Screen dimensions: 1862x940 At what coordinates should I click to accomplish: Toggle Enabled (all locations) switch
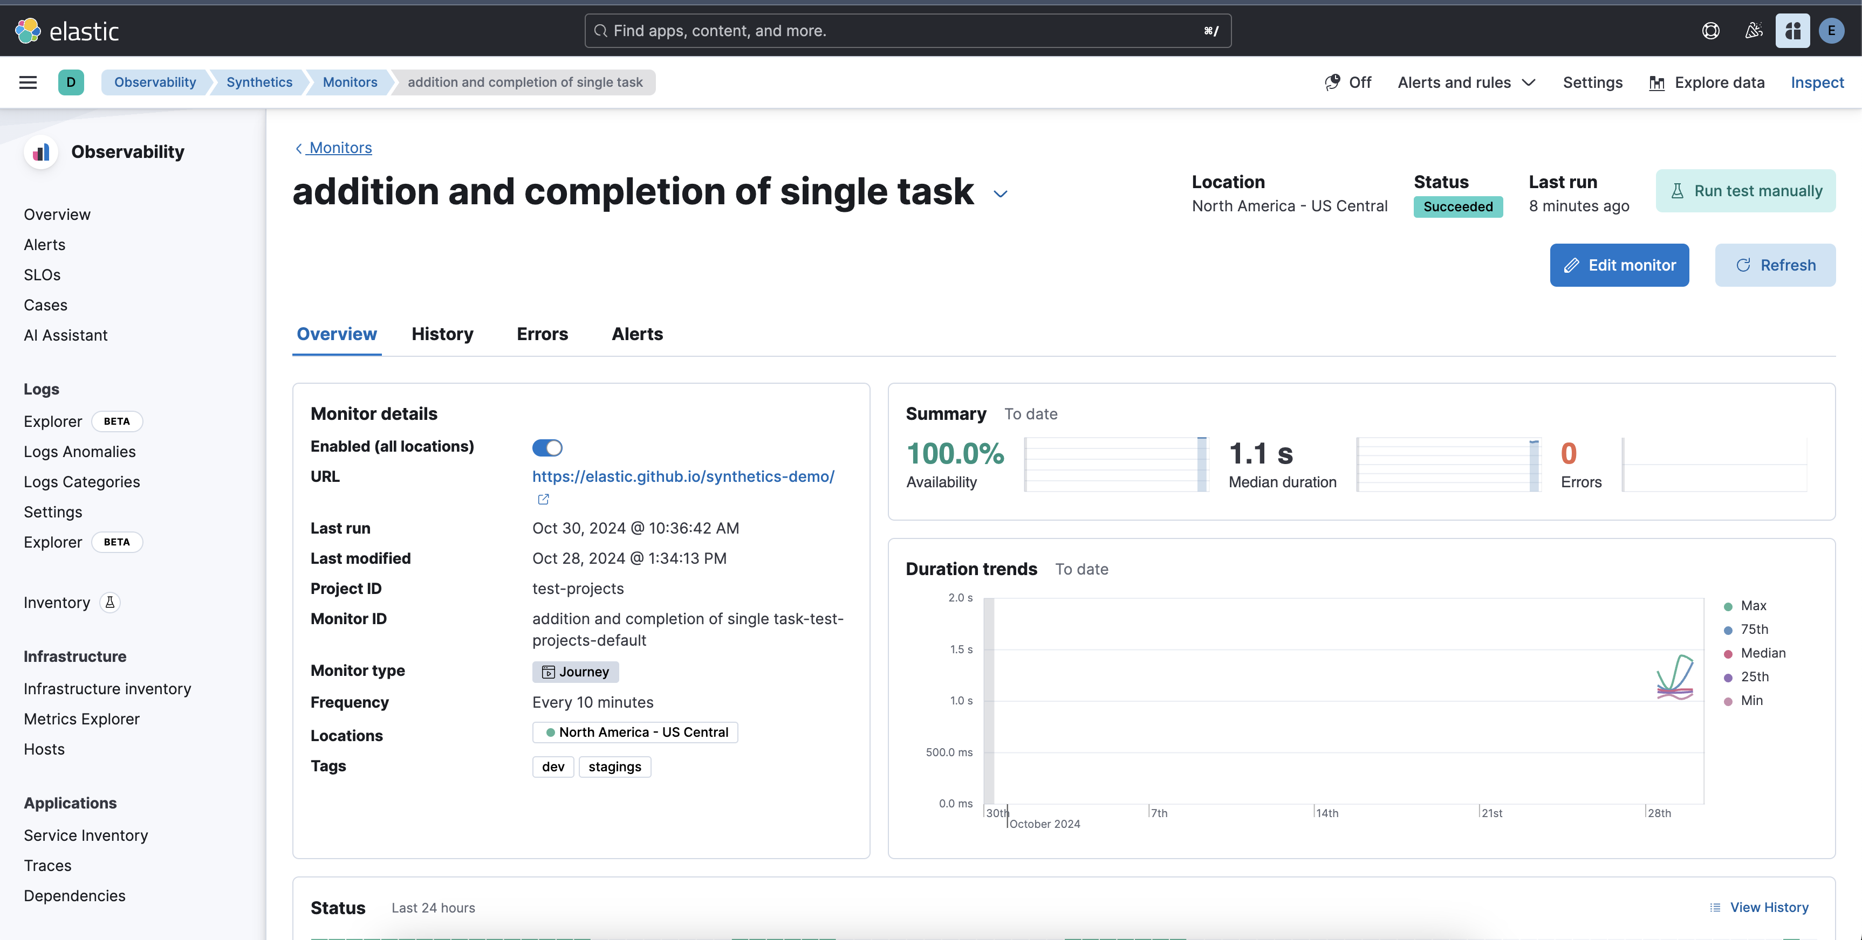coord(547,448)
